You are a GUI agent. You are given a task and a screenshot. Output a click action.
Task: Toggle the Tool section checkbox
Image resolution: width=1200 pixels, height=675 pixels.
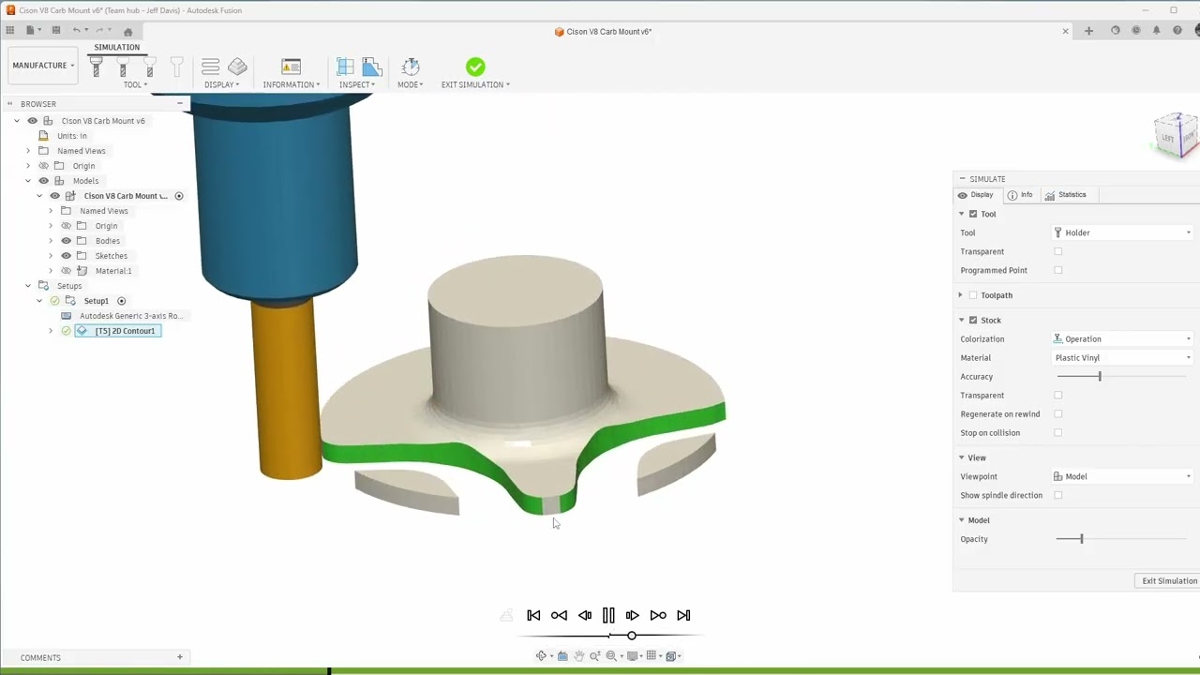pos(973,214)
